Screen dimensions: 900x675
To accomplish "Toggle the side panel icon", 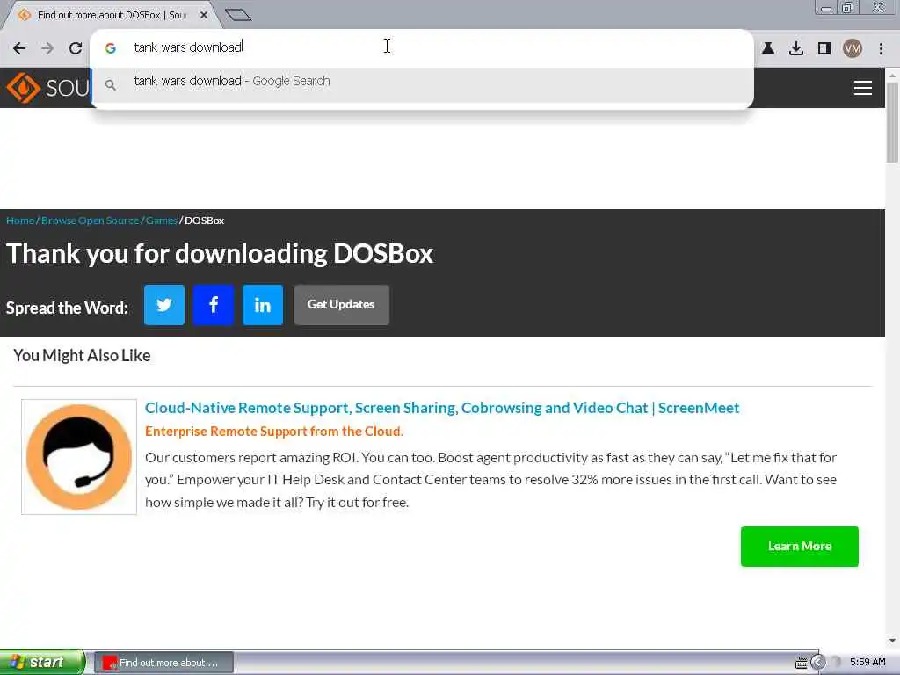I will (824, 48).
